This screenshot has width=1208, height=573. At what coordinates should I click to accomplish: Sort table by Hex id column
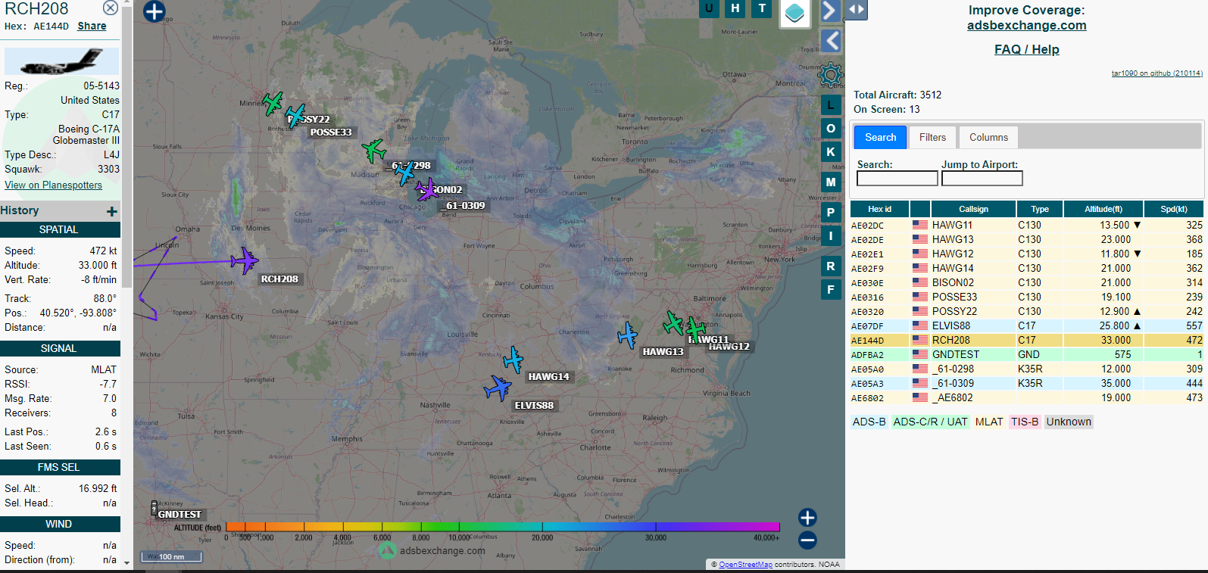pos(879,209)
